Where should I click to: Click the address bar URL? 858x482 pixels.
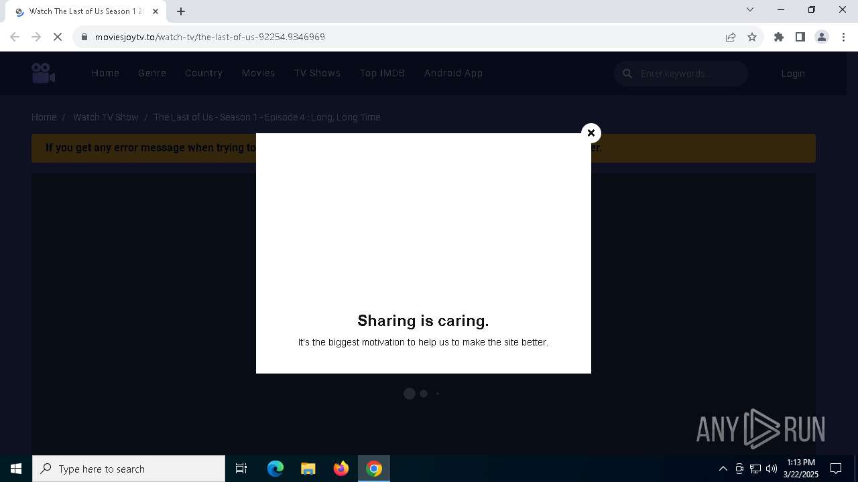click(210, 37)
